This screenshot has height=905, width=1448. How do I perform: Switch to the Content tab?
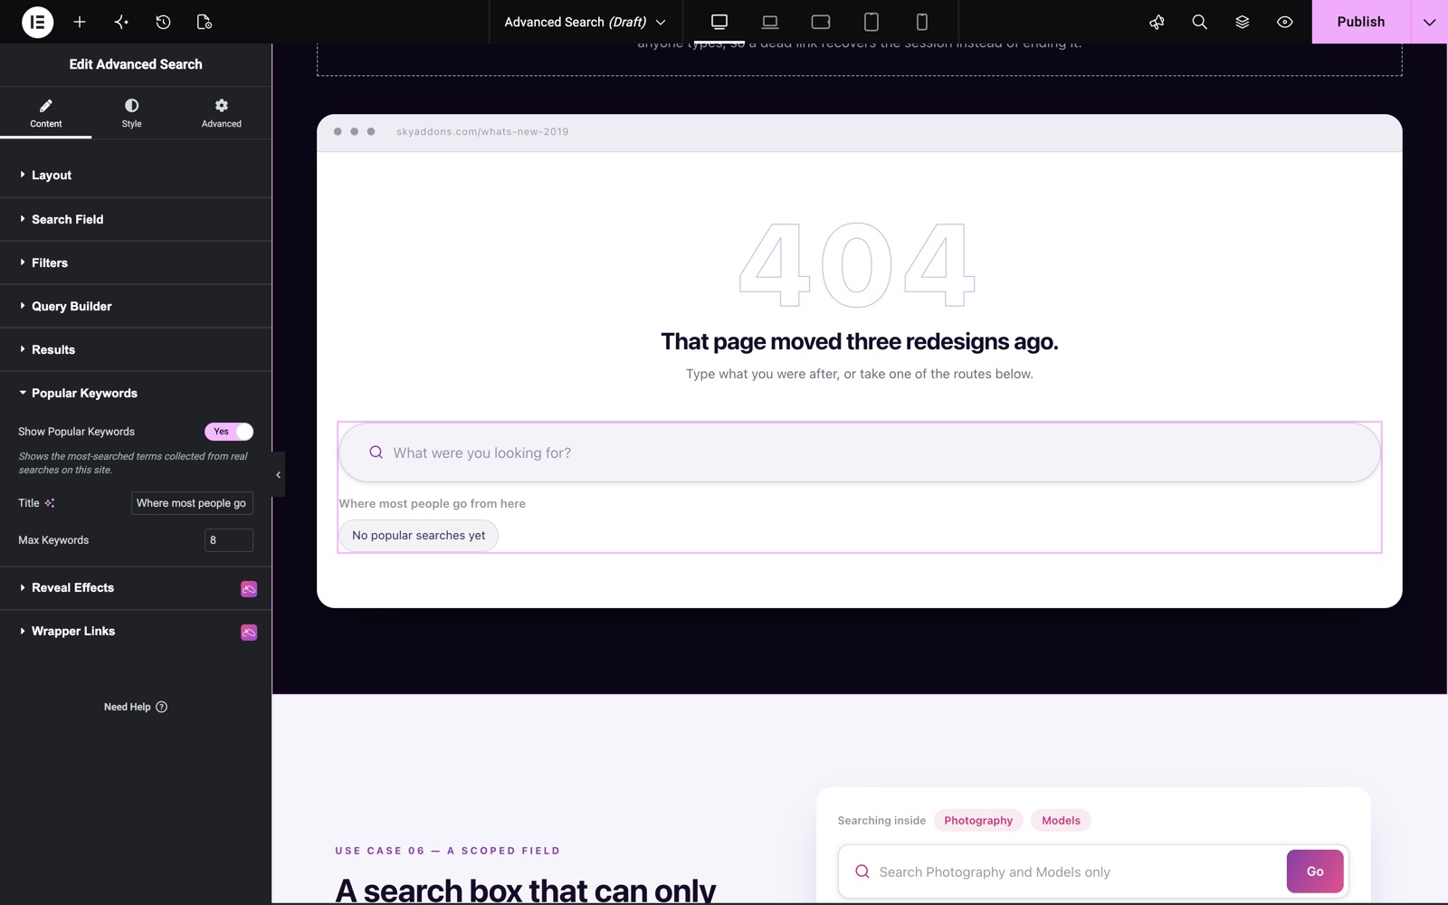45,113
